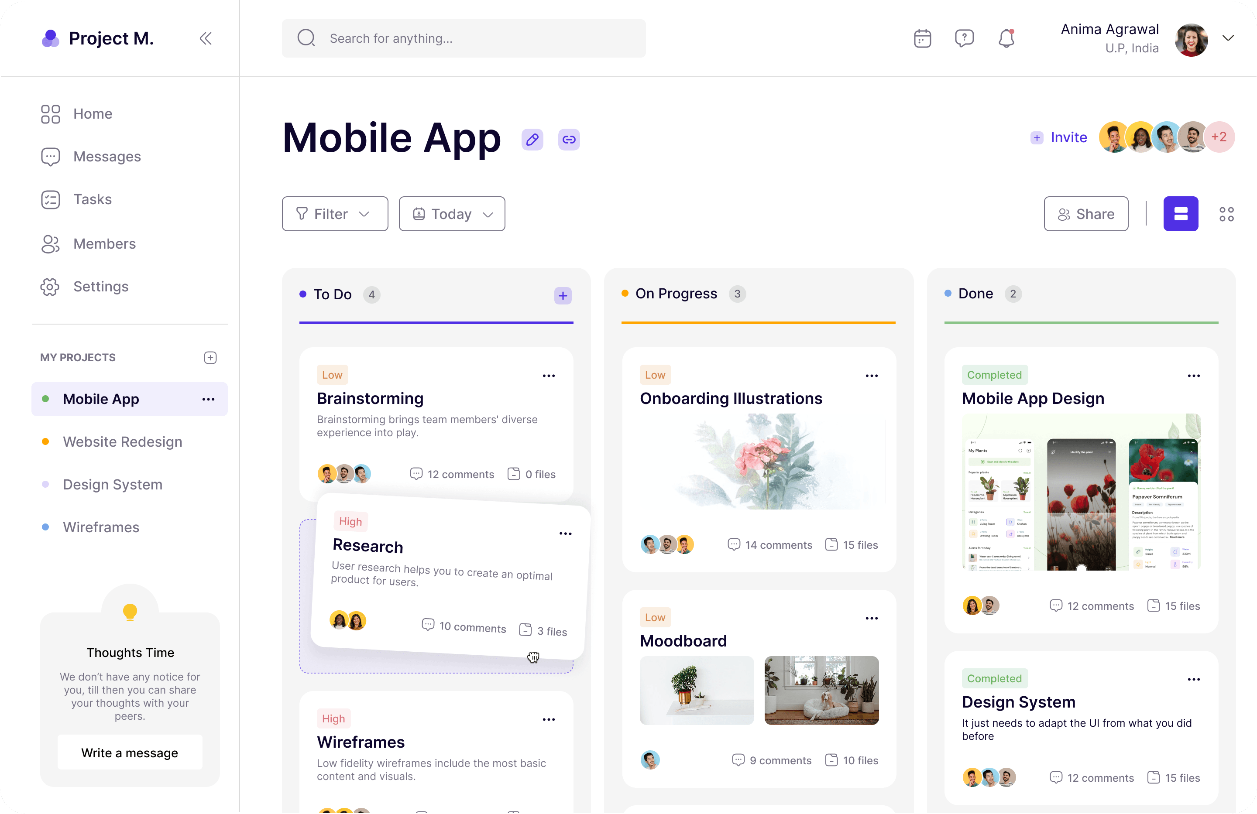Viewport: 1257px width, 814px height.
Task: Click the add new project icon in MY PROJECTS
Action: 210,357
